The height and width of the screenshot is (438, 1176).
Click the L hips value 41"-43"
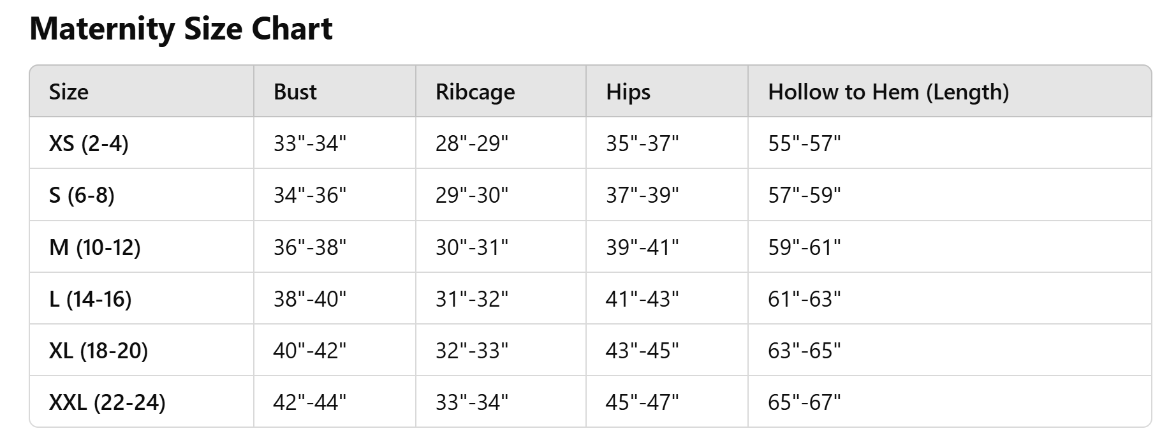pos(642,298)
